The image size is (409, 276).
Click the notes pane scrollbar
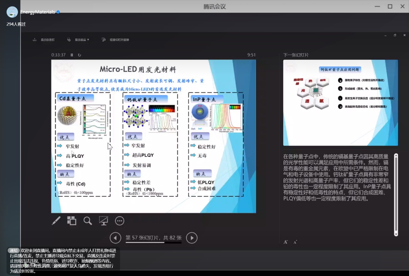tap(396, 195)
